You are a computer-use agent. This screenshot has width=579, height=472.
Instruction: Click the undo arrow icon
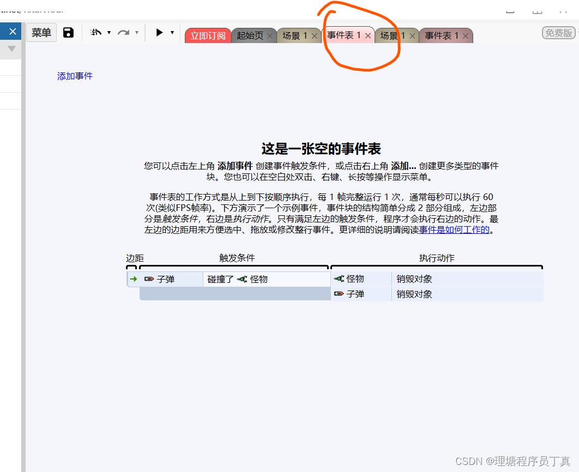tap(96, 33)
